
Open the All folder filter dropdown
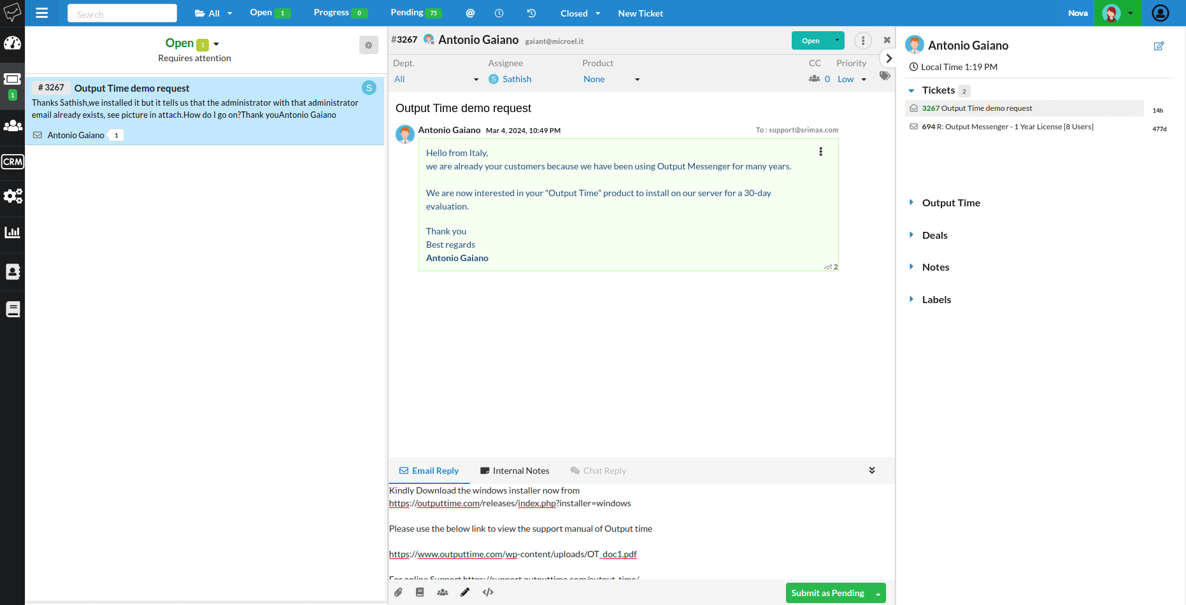[x=213, y=13]
